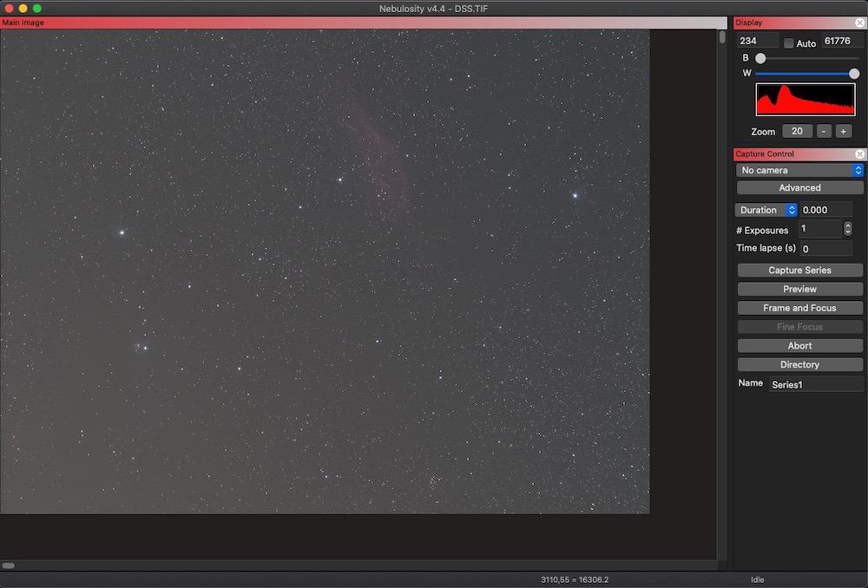Click the Advanced capture settings button
868x588 pixels.
click(x=799, y=187)
